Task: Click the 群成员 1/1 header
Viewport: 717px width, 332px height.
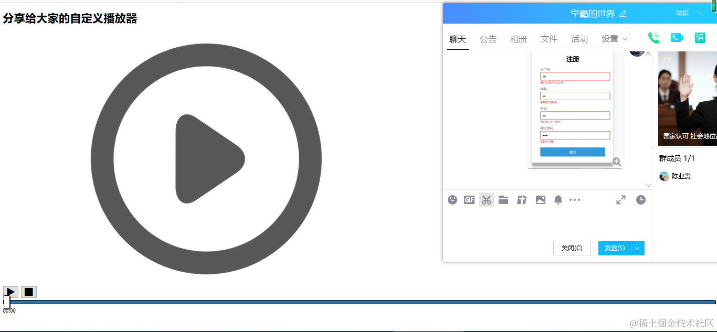Action: click(677, 158)
